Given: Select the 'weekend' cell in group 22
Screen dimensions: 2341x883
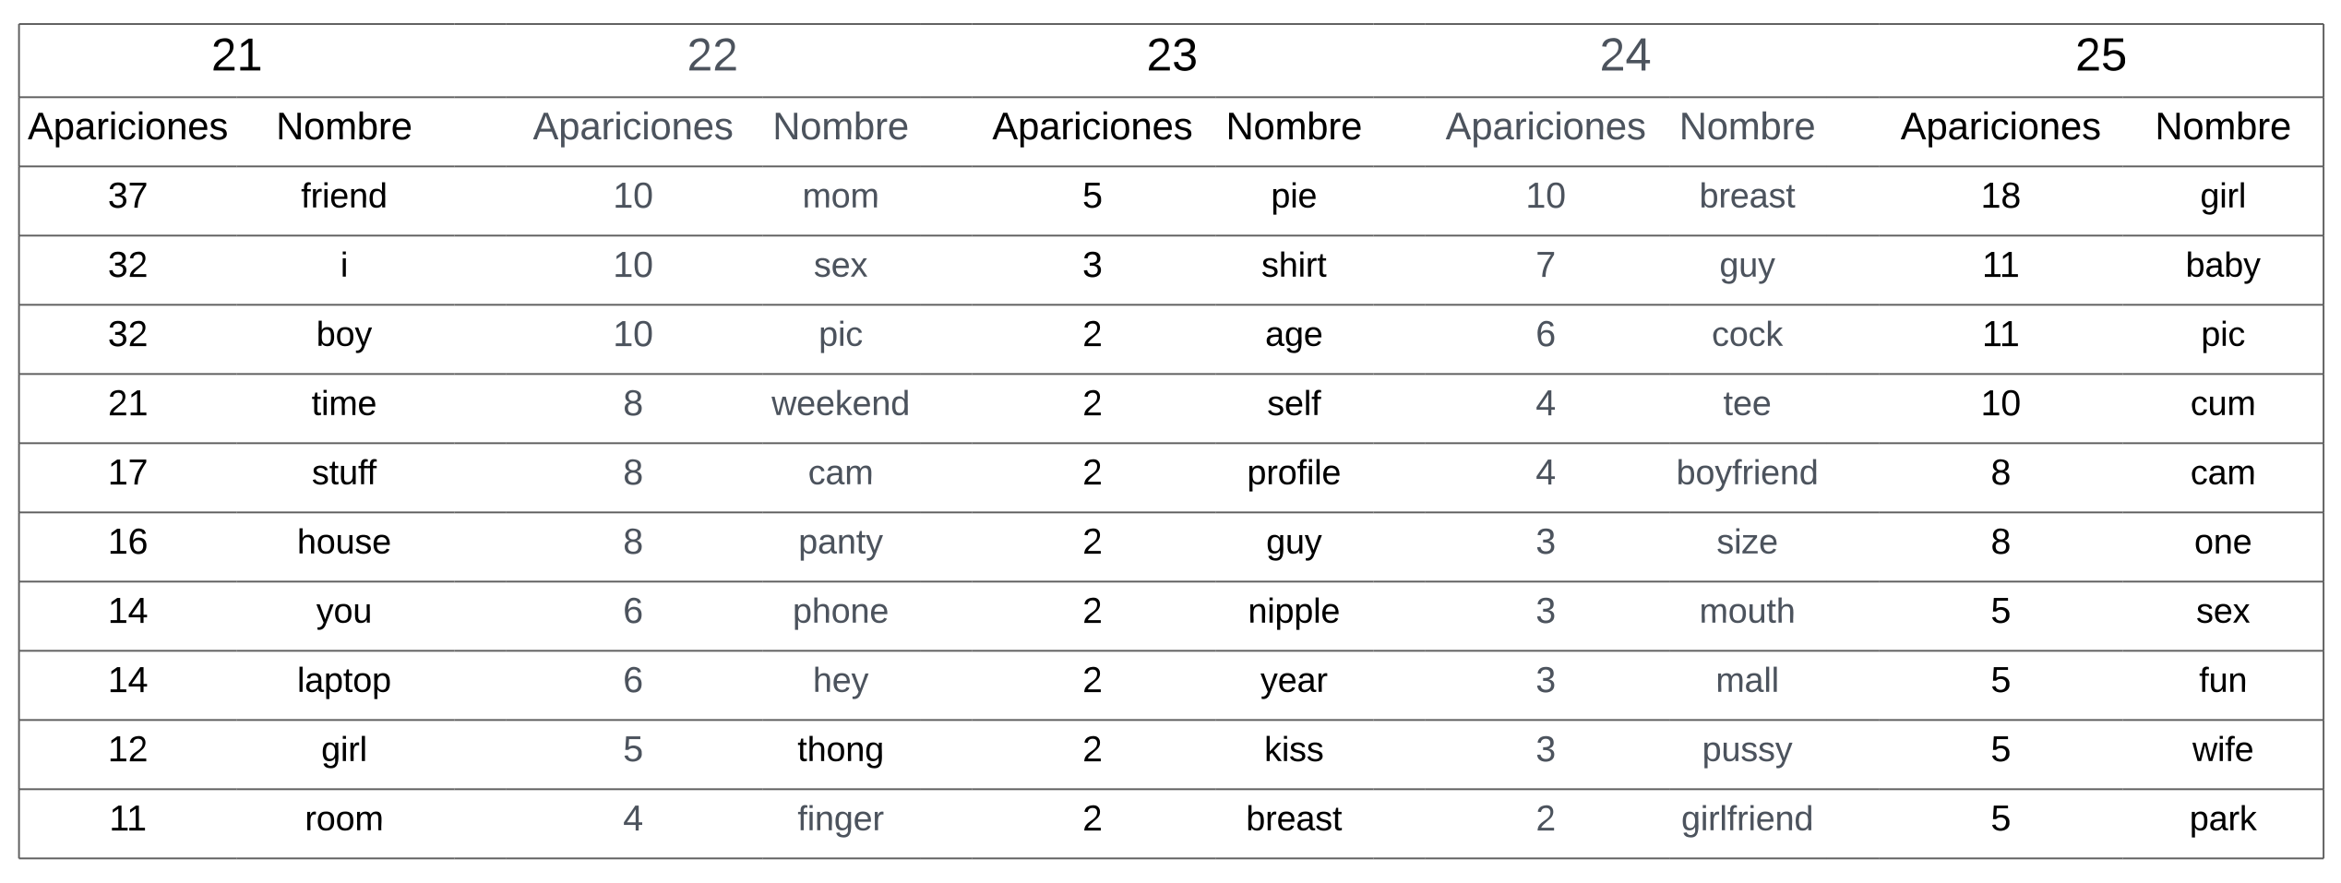Looking at the screenshot, I should (841, 404).
